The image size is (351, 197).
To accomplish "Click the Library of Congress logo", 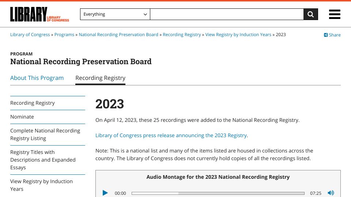I will click(39, 14).
